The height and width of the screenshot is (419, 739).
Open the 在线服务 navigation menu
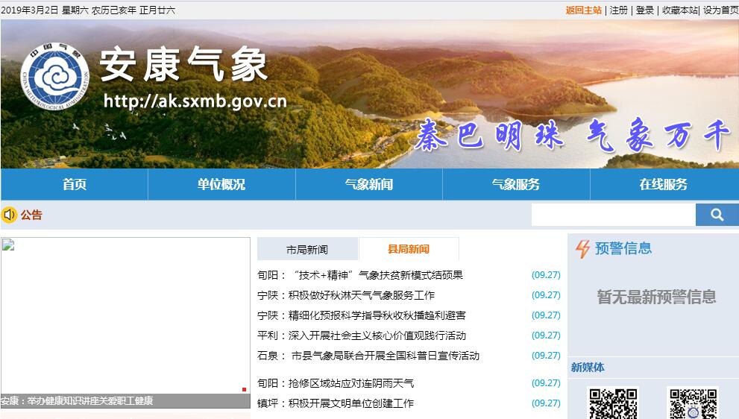(664, 184)
